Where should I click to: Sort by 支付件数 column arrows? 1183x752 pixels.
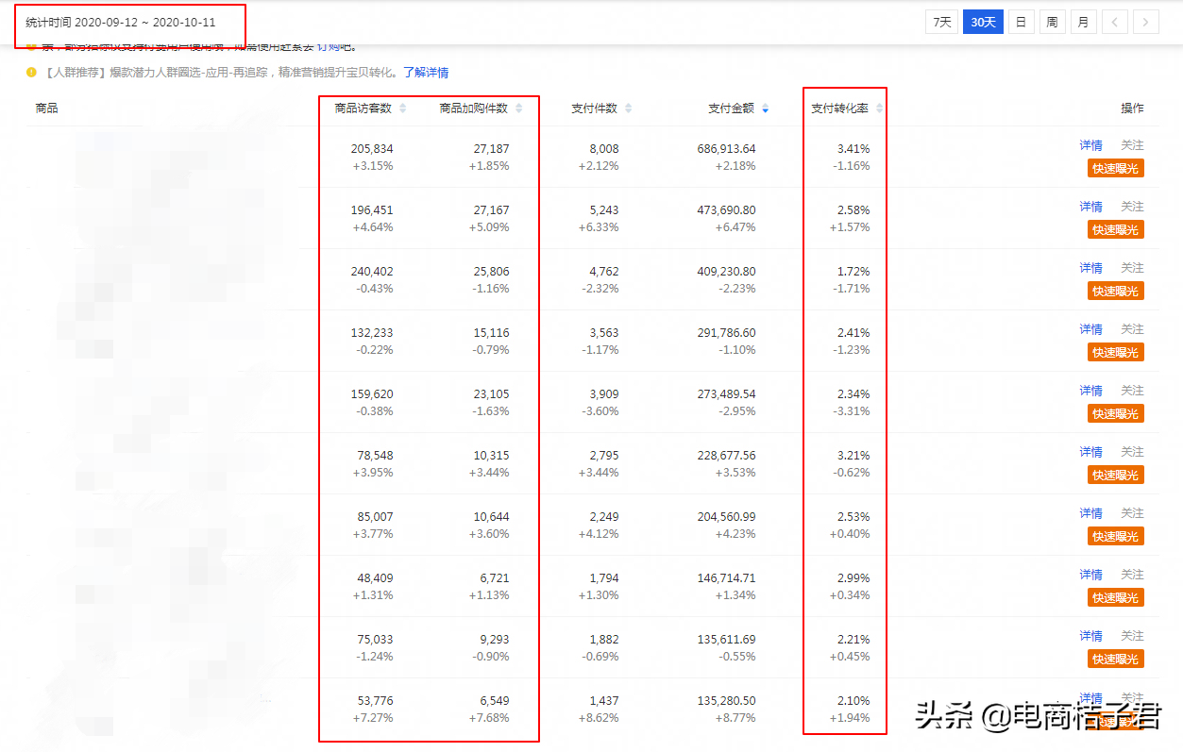pyautogui.click(x=629, y=109)
